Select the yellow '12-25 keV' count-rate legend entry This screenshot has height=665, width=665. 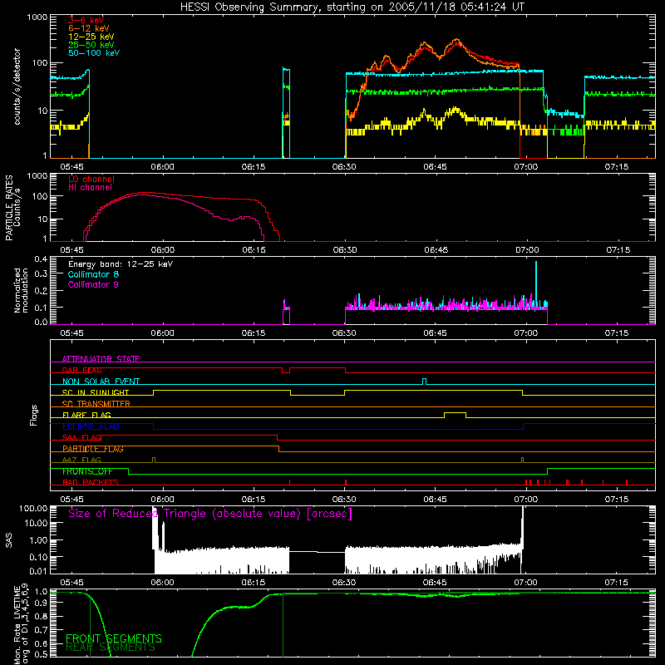click(91, 37)
